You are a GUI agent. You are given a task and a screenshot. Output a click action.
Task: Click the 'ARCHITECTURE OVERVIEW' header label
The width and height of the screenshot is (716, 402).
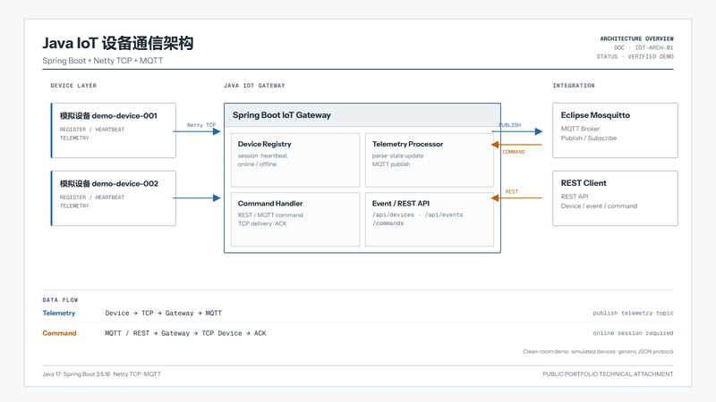pos(636,38)
